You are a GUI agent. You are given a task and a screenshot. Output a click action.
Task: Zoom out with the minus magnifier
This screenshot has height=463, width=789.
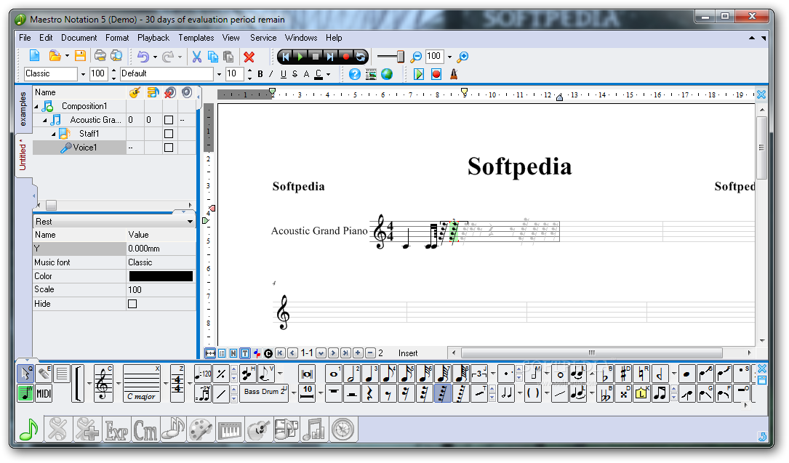coord(416,57)
